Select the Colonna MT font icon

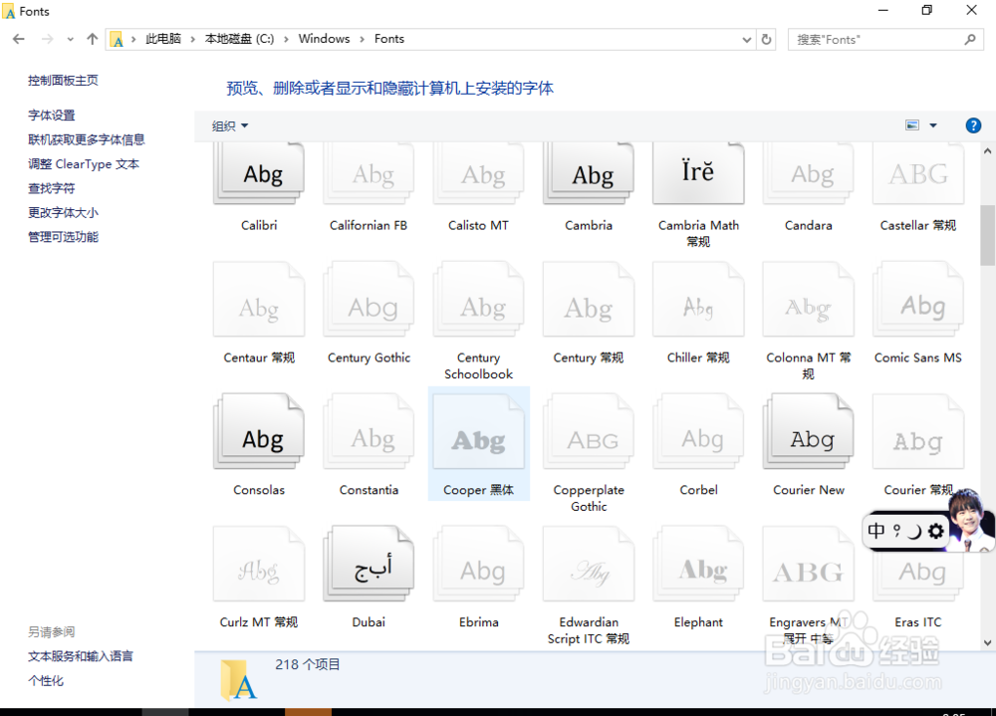(x=808, y=299)
